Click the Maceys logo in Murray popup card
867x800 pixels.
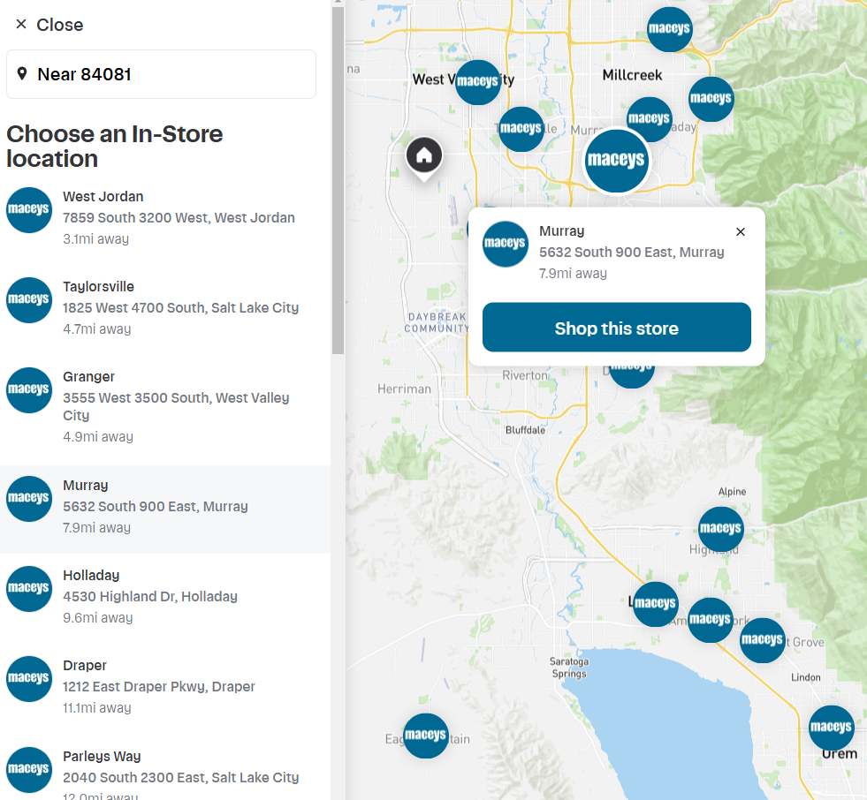[506, 245]
